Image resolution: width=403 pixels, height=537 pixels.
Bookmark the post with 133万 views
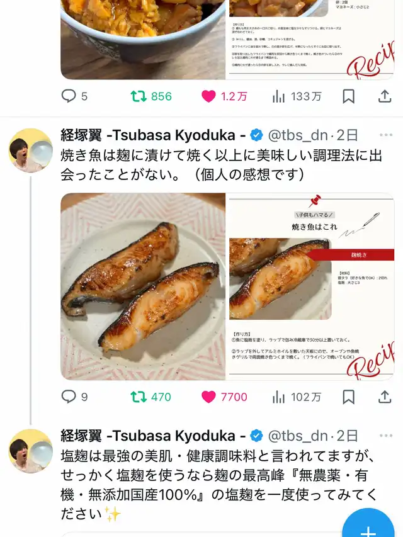click(x=348, y=96)
